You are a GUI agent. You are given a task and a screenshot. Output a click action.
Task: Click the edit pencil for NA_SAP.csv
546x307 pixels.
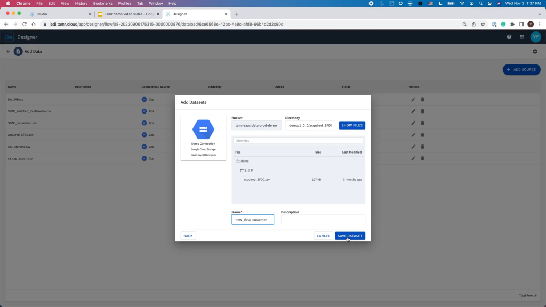coord(413,99)
